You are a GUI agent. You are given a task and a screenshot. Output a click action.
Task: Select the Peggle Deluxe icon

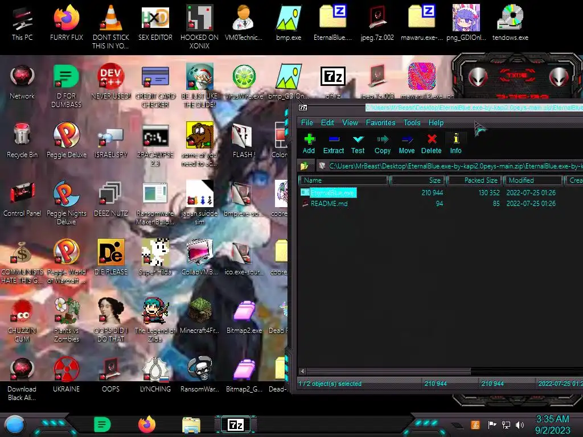pyautogui.click(x=67, y=141)
